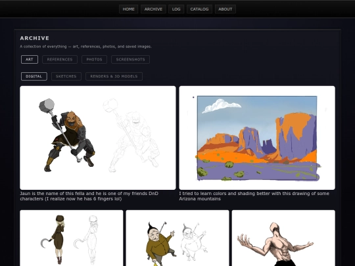Switch to the REFERENCES category

(x=60, y=60)
